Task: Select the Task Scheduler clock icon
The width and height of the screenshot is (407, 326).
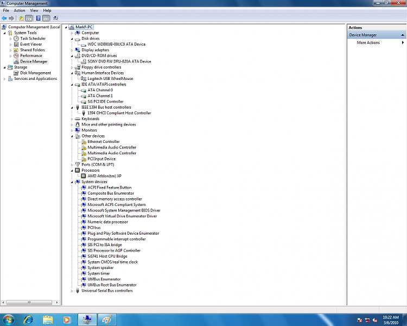Action: (x=16, y=39)
